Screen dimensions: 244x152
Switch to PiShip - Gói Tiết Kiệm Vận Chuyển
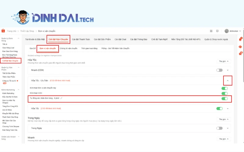point(116,48)
